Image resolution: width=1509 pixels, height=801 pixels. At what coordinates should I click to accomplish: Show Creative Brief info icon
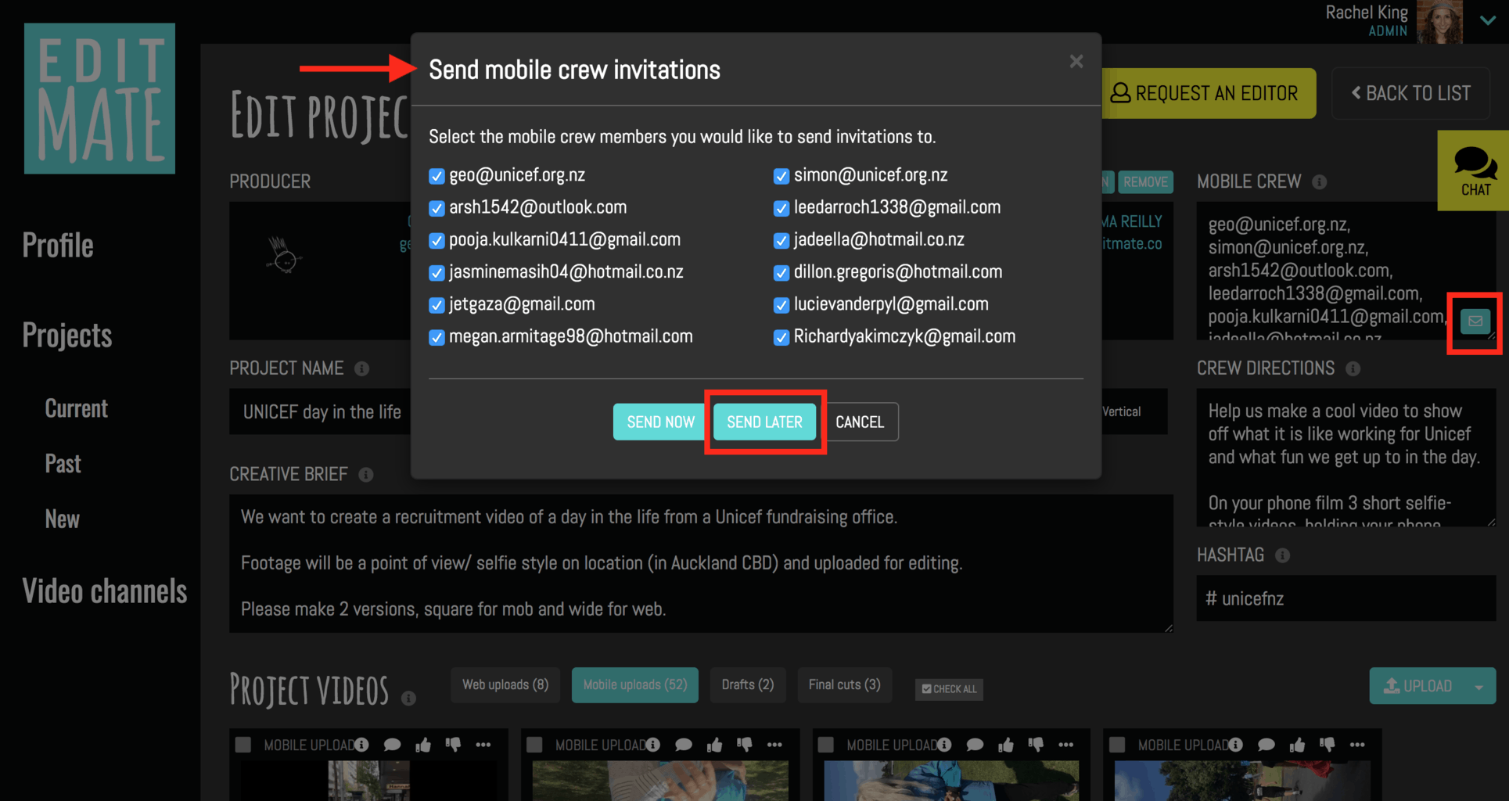point(366,475)
